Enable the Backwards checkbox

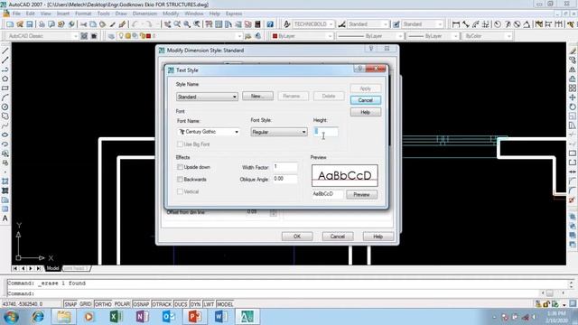180,180
